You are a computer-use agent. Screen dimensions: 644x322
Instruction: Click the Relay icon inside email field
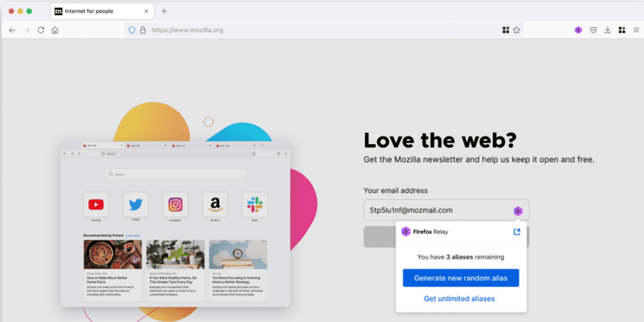518,211
